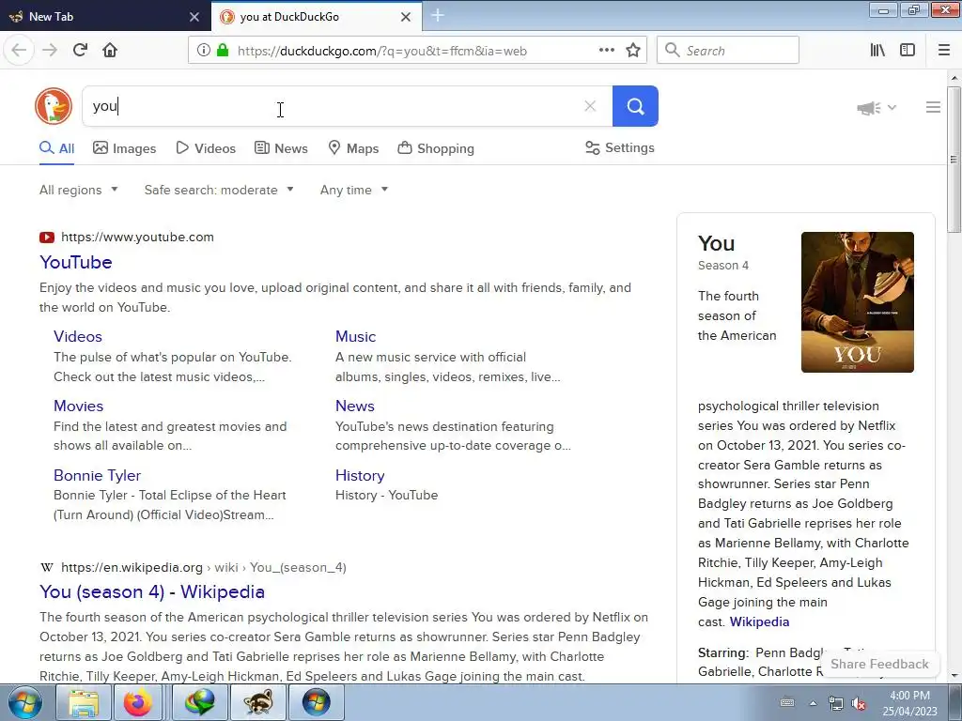962x721 pixels.
Task: Click the taskbar clock showing 4:00 PM
Action: [909, 703]
